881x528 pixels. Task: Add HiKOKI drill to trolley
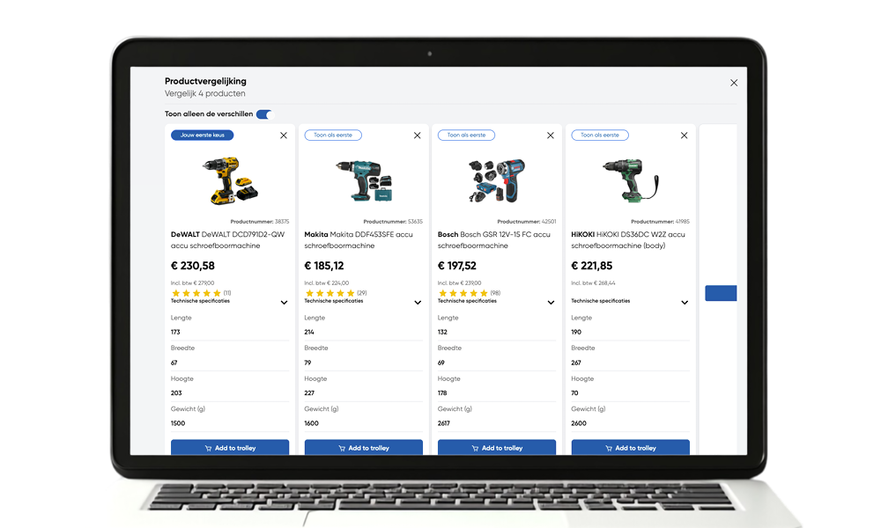[631, 448]
